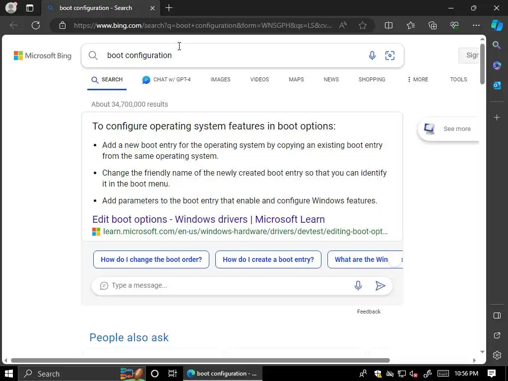The width and height of the screenshot is (508, 381).
Task: Open Browser essentials heart icon
Action: [454, 25]
